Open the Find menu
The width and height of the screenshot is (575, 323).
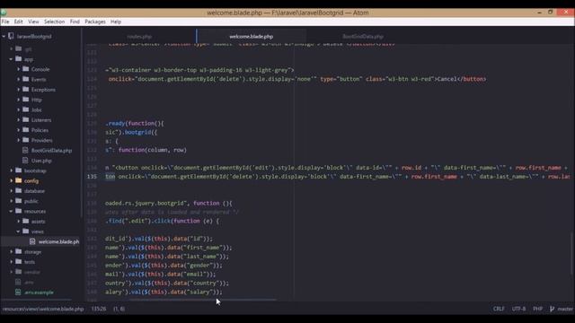coord(75,22)
